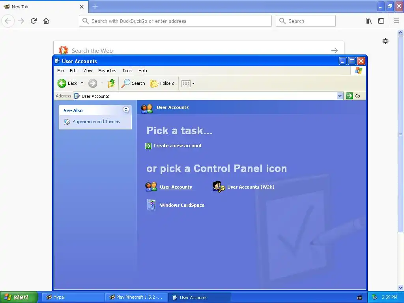This screenshot has height=303, width=404.
Task: Toggle the browser sidebar icon
Action: pos(381,21)
